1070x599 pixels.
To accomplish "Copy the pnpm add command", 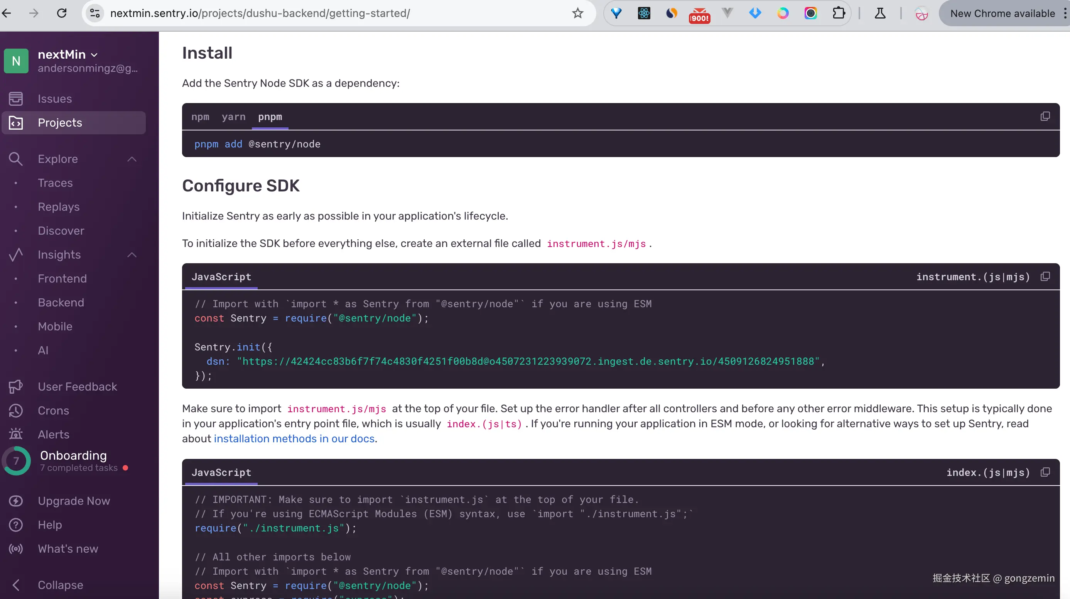I will click(1045, 117).
